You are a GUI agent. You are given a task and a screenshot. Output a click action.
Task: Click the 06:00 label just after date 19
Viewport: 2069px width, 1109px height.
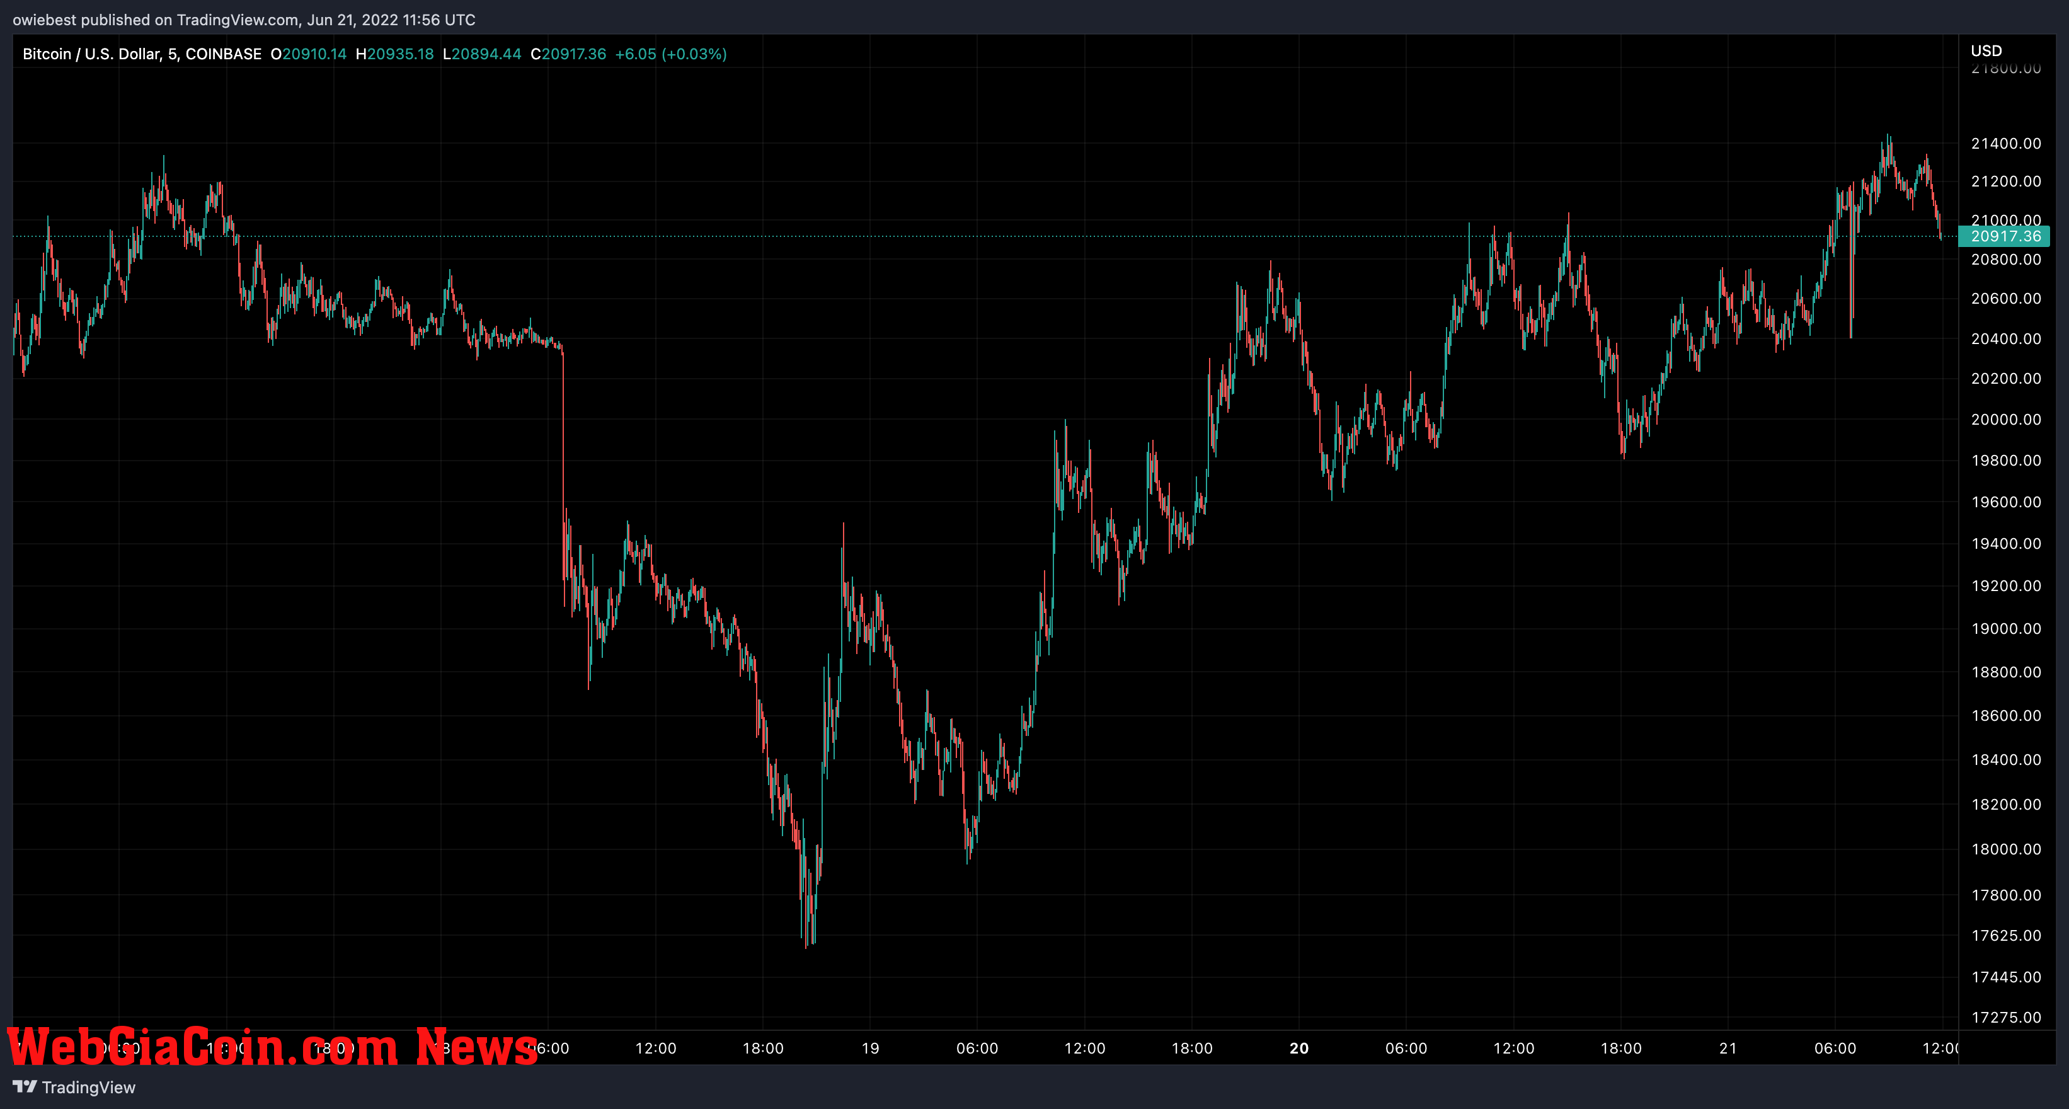point(977,1049)
